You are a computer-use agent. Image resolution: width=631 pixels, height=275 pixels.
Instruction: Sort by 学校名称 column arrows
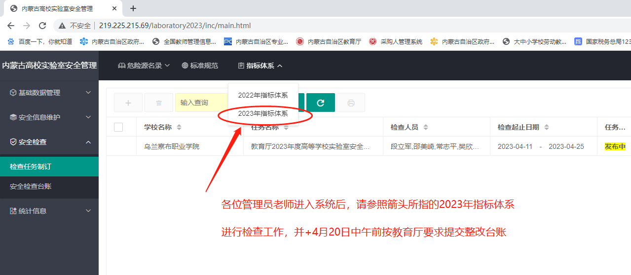pyautogui.click(x=179, y=127)
